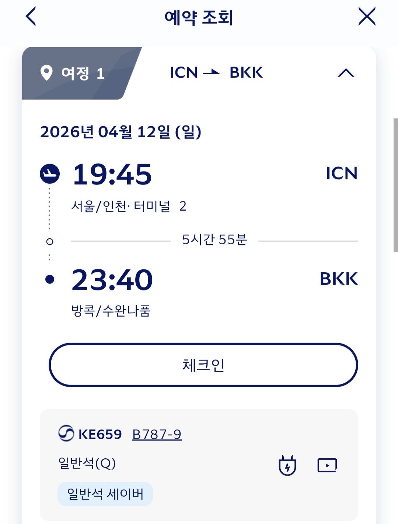Tap the power outlet amenity icon
This screenshot has width=398, height=524.
click(x=287, y=465)
